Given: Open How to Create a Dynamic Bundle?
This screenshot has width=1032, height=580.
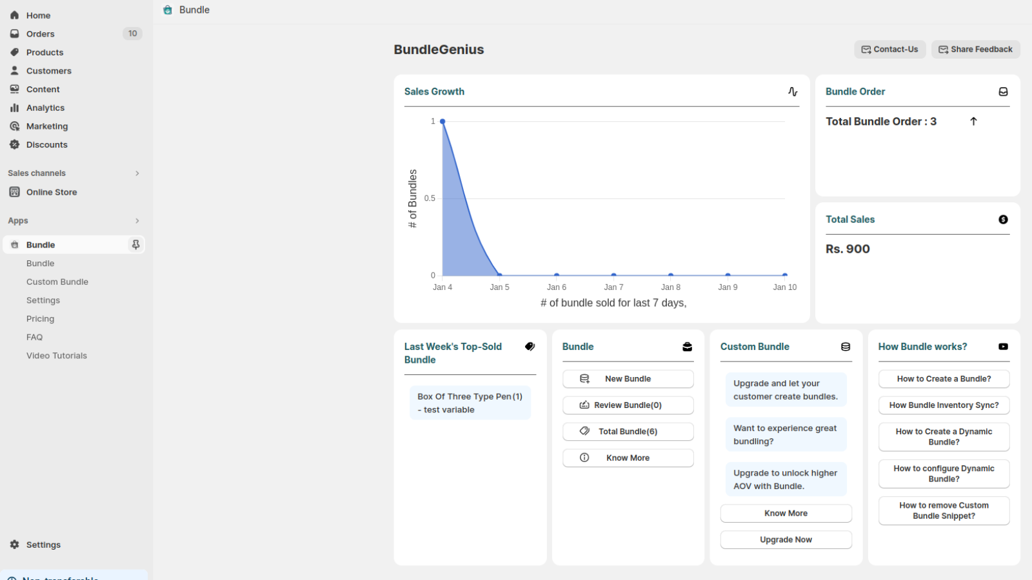Looking at the screenshot, I should tap(944, 437).
